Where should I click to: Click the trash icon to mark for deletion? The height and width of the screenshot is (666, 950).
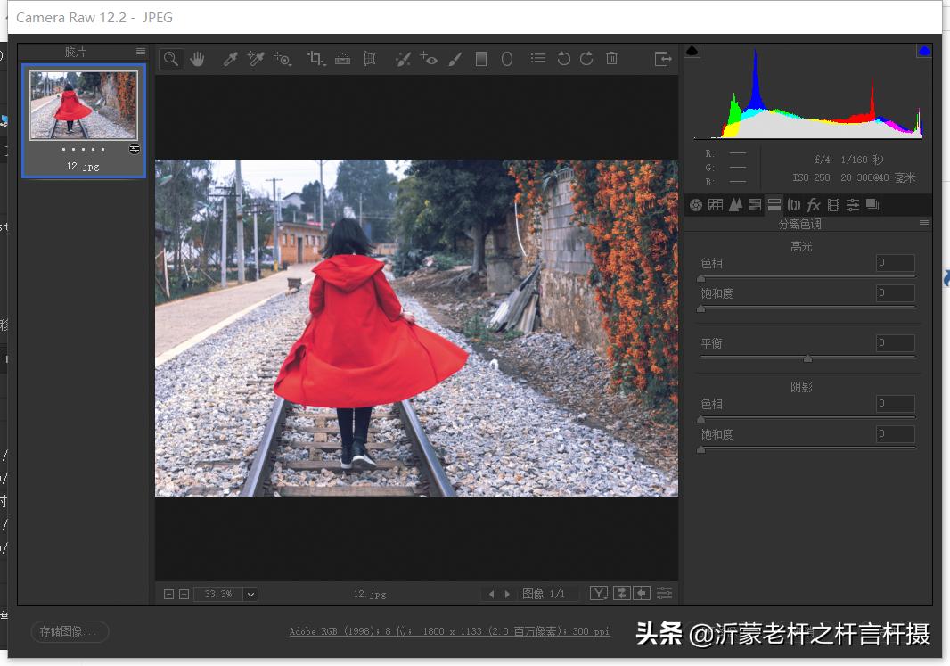[611, 59]
